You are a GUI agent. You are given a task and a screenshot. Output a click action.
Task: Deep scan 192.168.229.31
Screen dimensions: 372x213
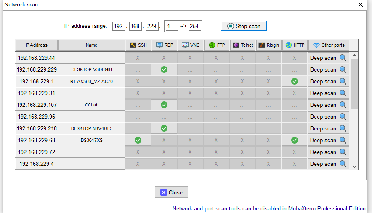click(x=328, y=93)
